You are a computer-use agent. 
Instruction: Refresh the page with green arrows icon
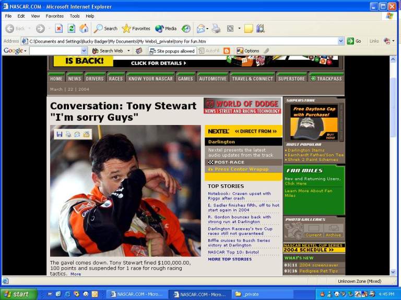tap(72, 29)
